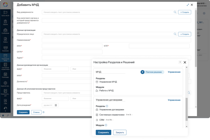Add a module with plus next to Модули
The height and width of the screenshot is (140, 210).
tap(106, 125)
